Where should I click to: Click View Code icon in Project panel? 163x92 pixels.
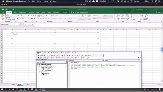click(x=38, y=62)
